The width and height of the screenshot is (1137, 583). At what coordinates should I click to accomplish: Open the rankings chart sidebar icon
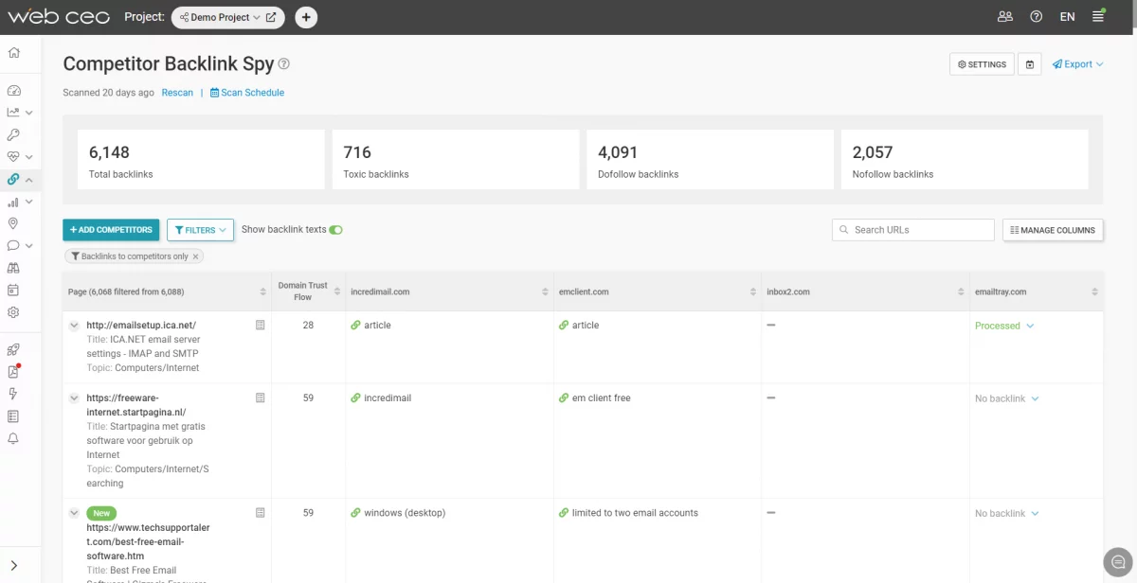coord(13,113)
